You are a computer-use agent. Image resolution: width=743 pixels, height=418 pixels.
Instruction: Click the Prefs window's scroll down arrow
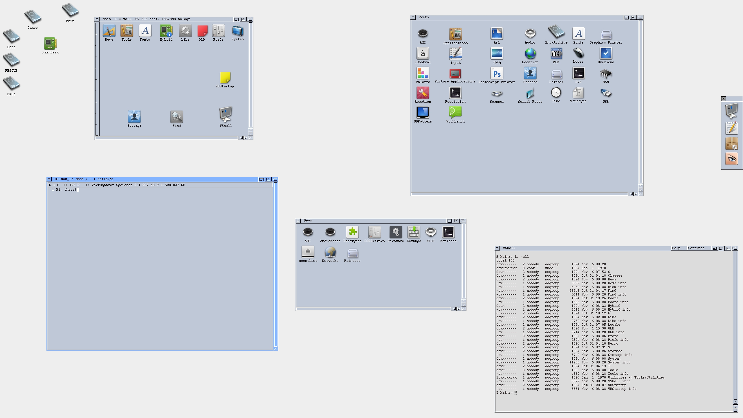pyautogui.click(x=641, y=190)
